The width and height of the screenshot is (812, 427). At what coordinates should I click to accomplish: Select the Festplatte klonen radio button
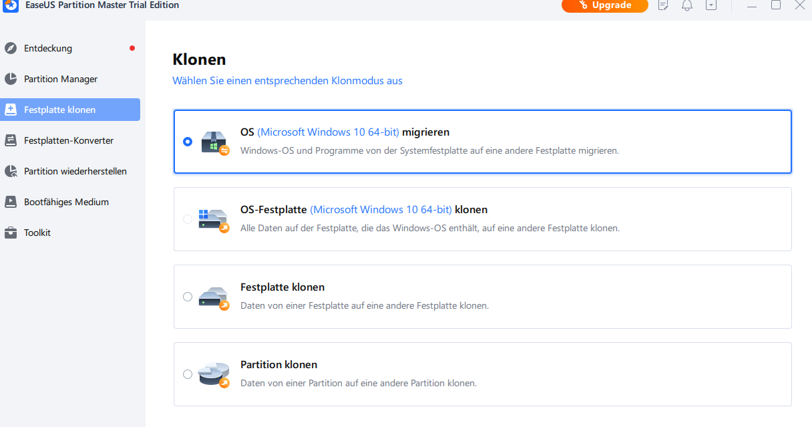click(188, 297)
